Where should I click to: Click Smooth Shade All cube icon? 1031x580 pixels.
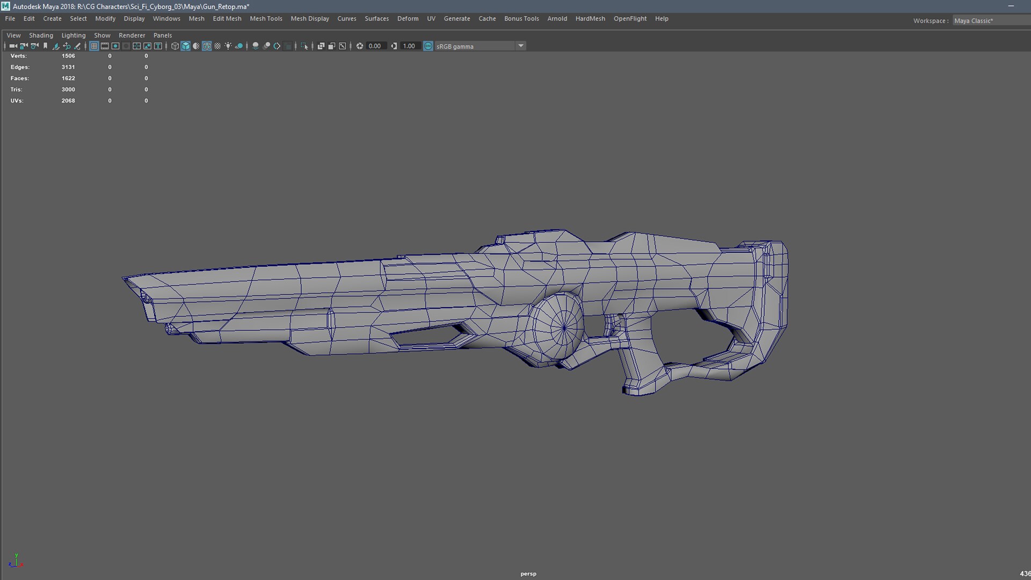186,46
